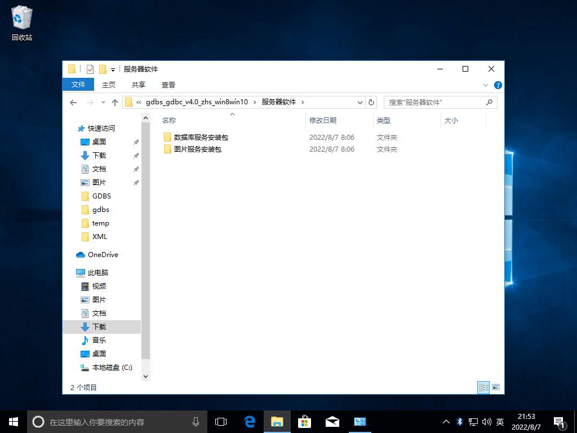Click the search 服务器软件 input box
Viewport: 577px width, 433px height.
[434, 102]
